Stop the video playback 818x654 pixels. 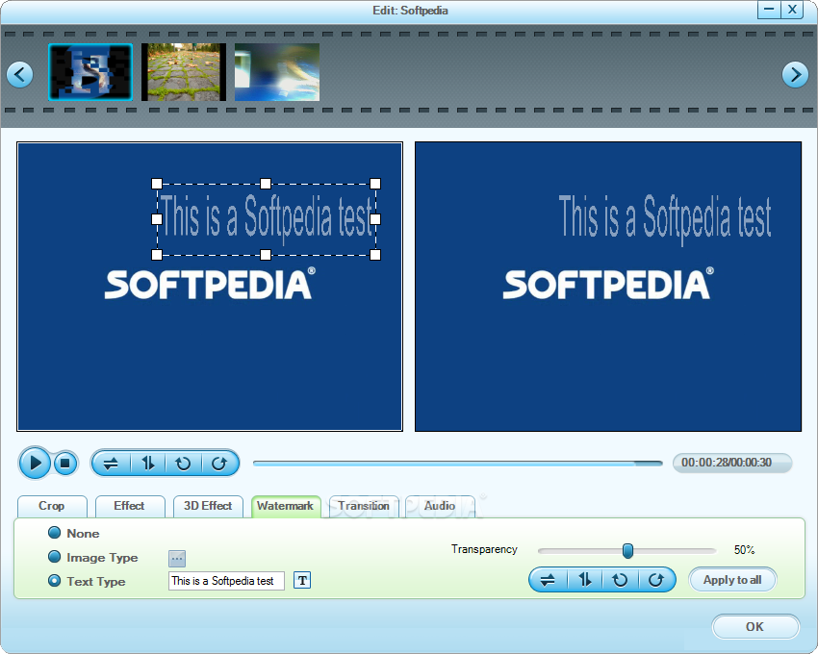(65, 464)
